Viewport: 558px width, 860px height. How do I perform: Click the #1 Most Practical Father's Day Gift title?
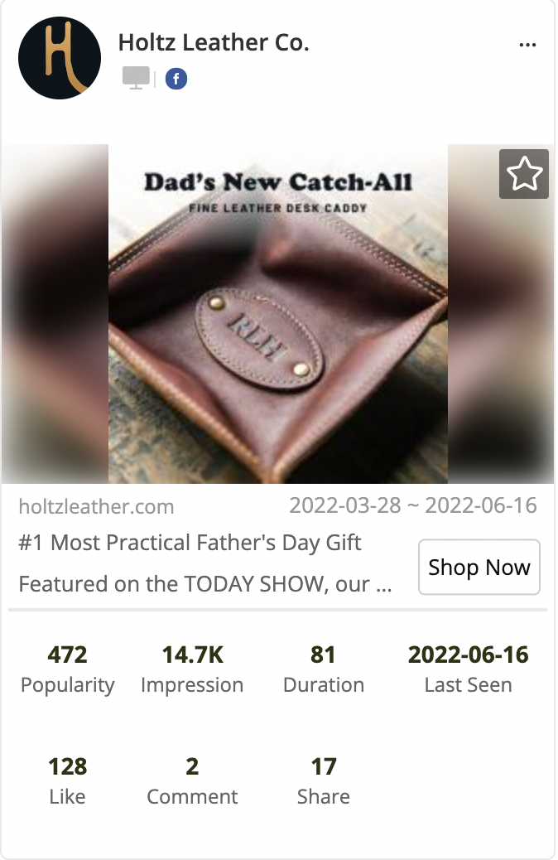coord(190,543)
